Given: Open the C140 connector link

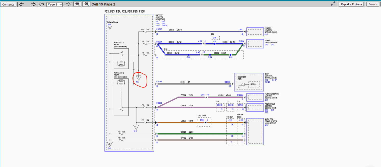Looking at the screenshot, I should 198,52.
